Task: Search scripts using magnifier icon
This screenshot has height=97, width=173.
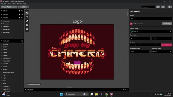Action: 22,18
